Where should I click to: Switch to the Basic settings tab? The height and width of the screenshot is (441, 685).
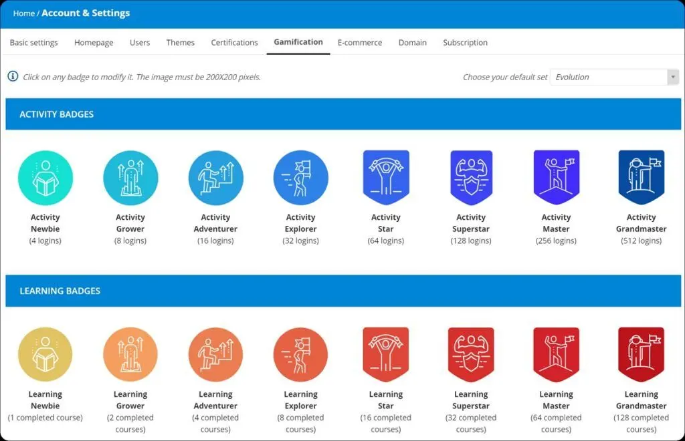point(33,42)
